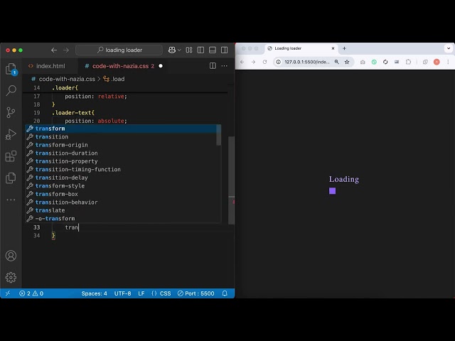Expand the Copilot dropdown chevron

[179, 50]
